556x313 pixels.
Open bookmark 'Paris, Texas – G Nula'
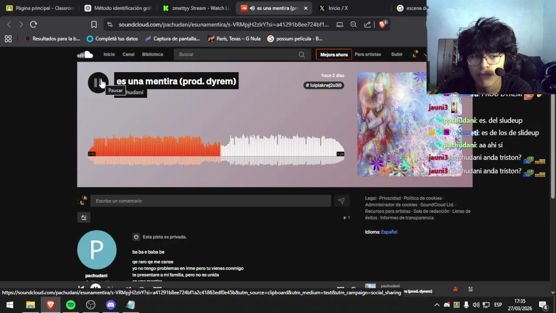click(234, 39)
